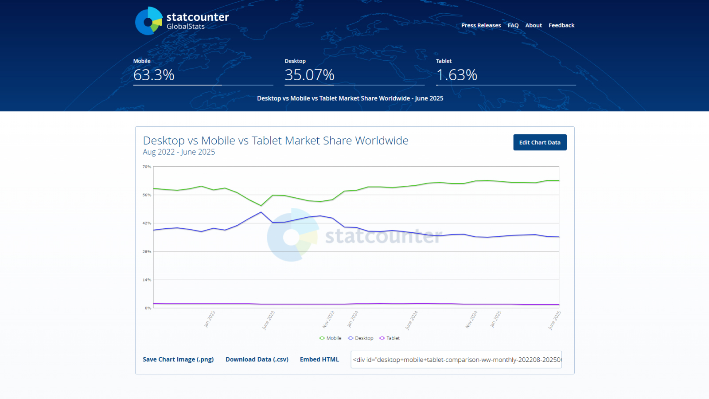Viewport: 709px width, 399px height.
Task: Toggle Mobile series via green legend marker
Action: 322,338
